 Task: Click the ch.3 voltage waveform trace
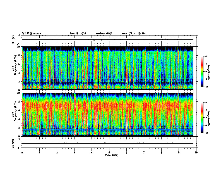[x=108, y=143]
